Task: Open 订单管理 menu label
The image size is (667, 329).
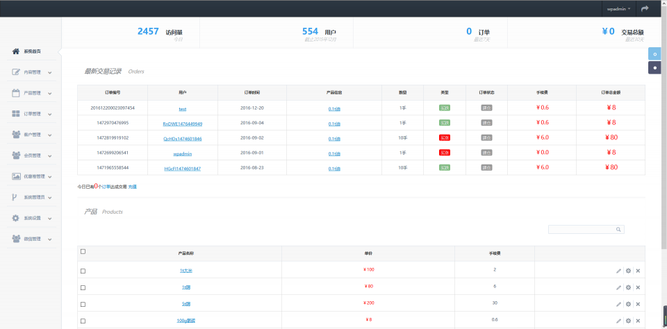Action: point(33,114)
